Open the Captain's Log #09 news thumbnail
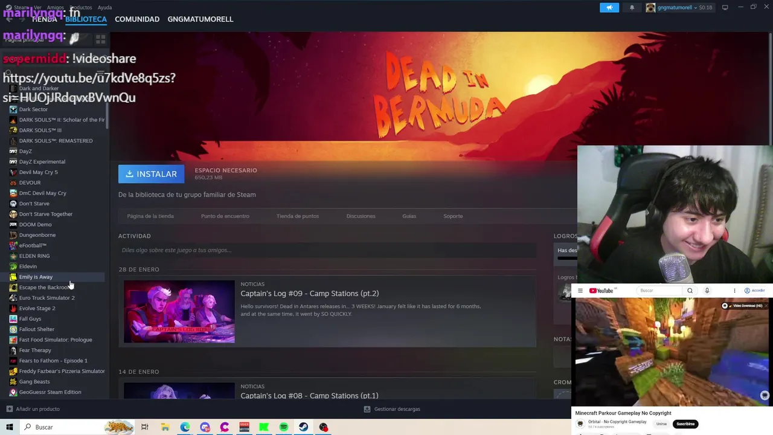This screenshot has width=773, height=435. [179, 311]
